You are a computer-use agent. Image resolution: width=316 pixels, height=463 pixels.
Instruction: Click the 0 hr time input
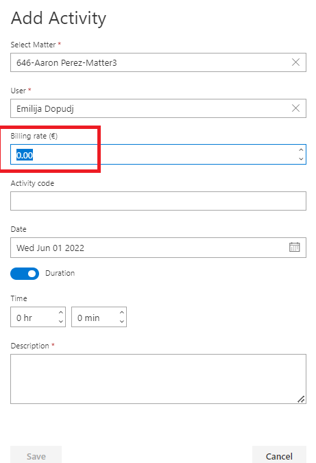click(x=38, y=317)
